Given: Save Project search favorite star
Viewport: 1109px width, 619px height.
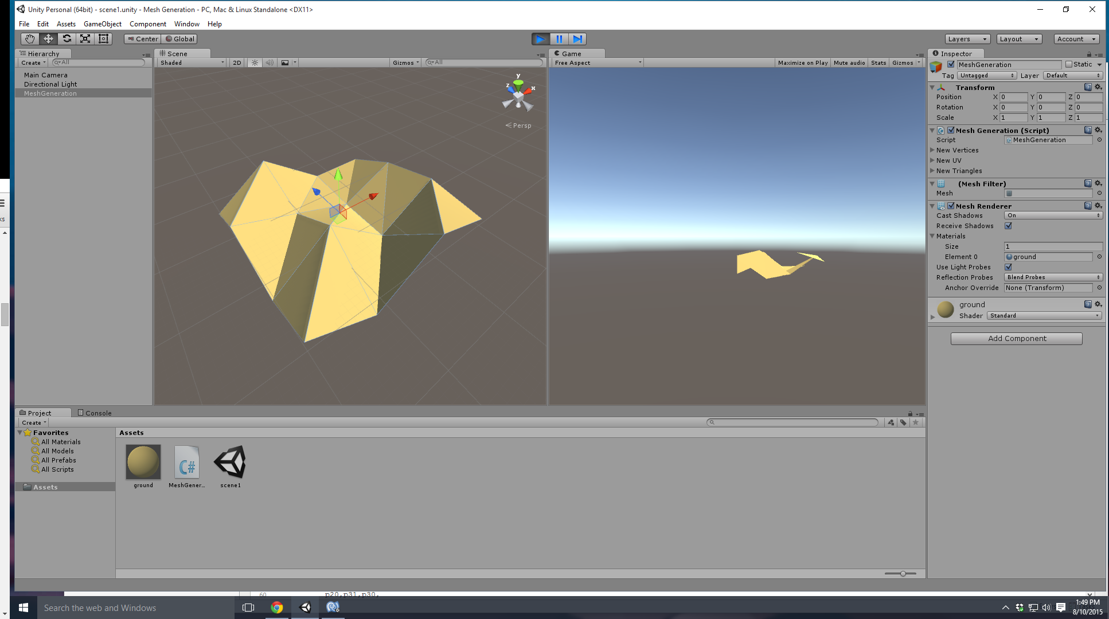Looking at the screenshot, I should click(916, 422).
